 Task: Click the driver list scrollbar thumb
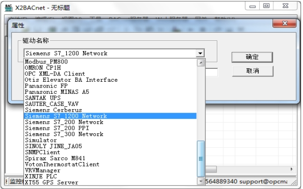[201, 159]
